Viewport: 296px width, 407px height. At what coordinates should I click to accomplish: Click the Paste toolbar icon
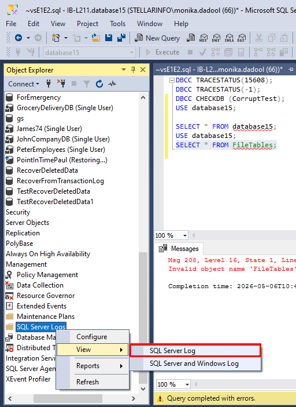coord(284,38)
